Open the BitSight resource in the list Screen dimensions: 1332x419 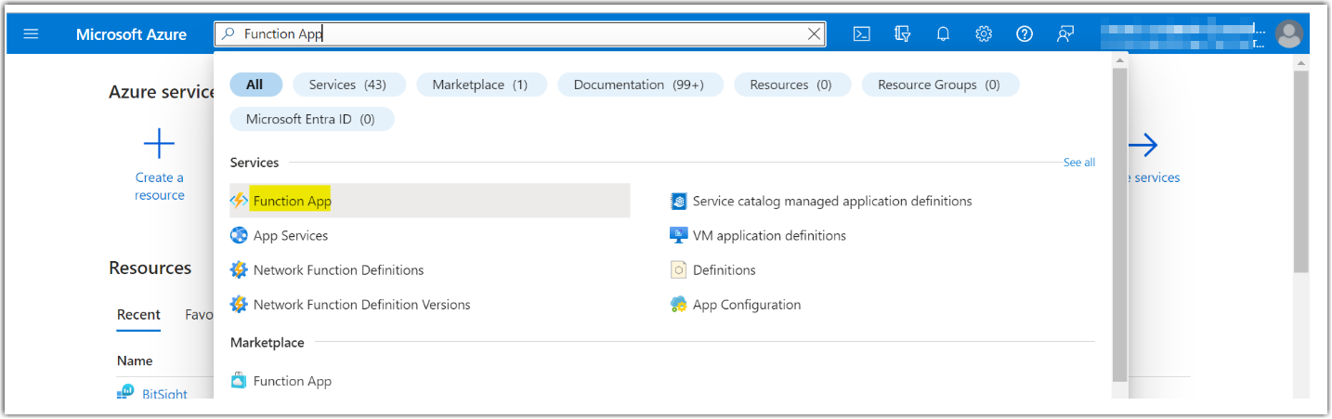point(164,394)
